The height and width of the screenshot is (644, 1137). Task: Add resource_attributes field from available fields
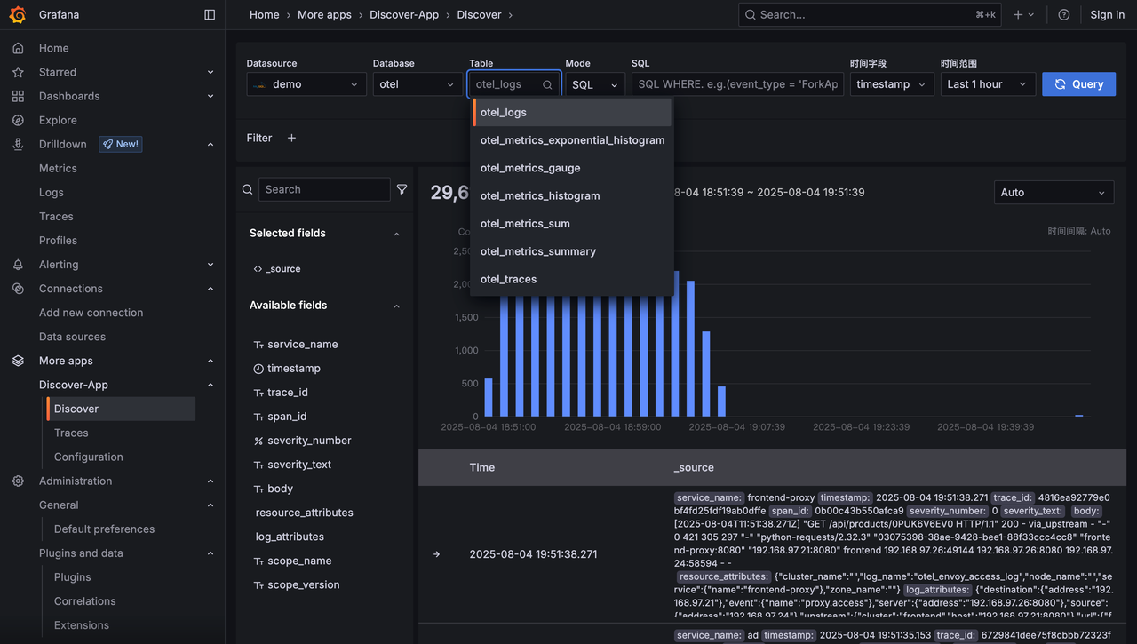305,513
